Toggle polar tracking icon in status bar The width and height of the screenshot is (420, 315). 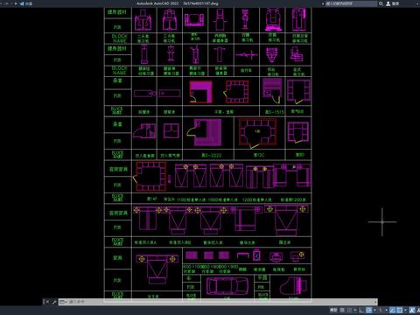tap(368, 310)
